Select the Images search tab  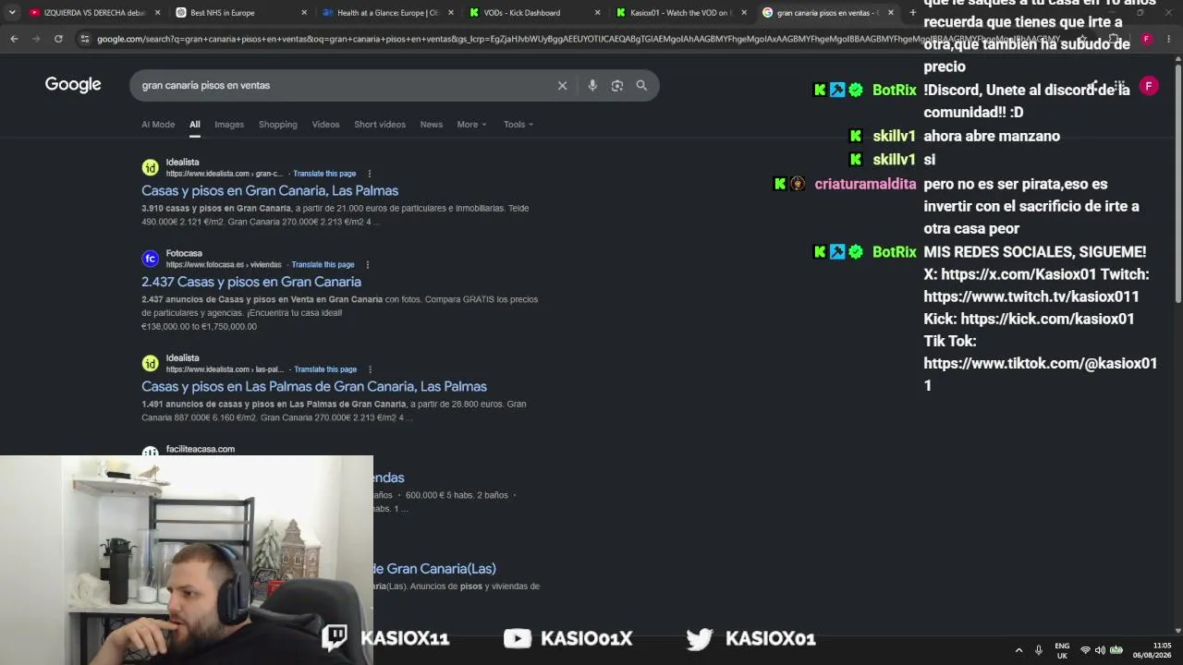(229, 125)
